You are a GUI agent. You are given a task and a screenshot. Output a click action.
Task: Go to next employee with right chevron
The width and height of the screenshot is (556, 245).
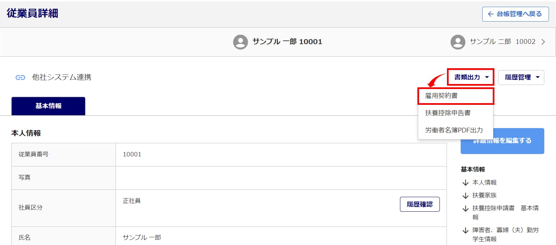pyautogui.click(x=543, y=42)
